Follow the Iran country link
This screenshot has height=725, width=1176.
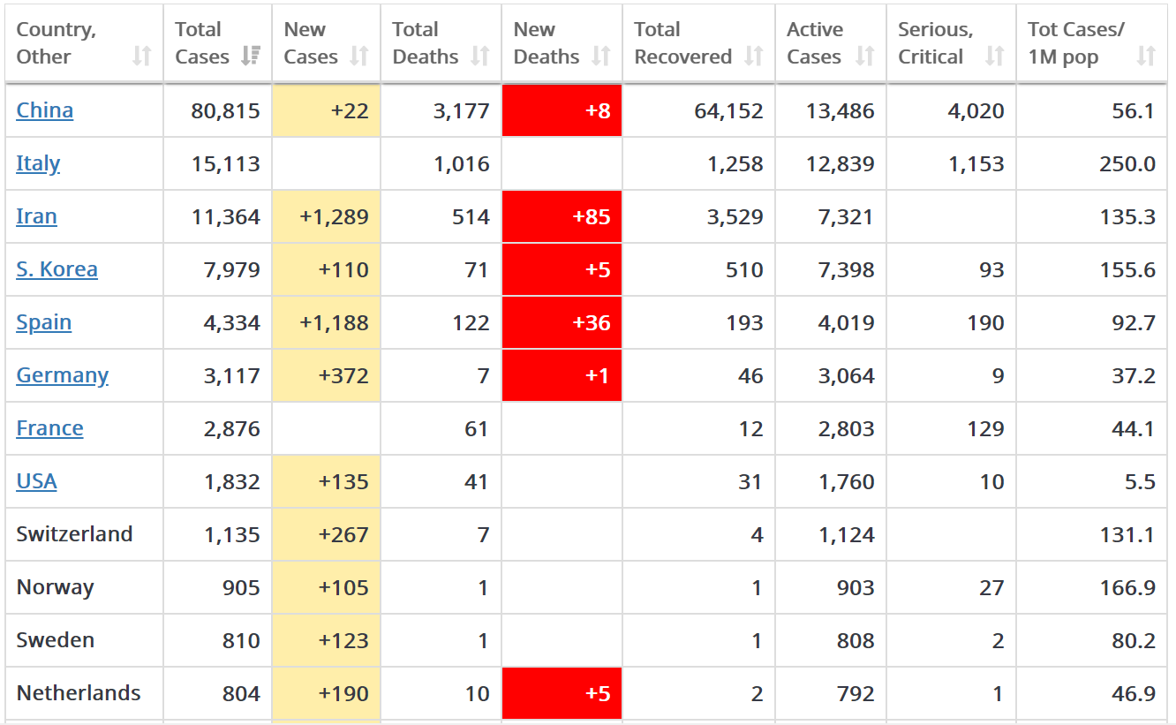tap(36, 216)
